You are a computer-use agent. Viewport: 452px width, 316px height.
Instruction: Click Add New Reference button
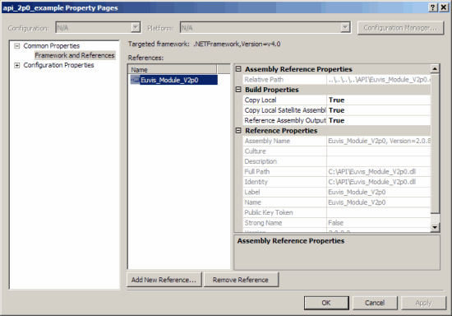[x=164, y=280]
